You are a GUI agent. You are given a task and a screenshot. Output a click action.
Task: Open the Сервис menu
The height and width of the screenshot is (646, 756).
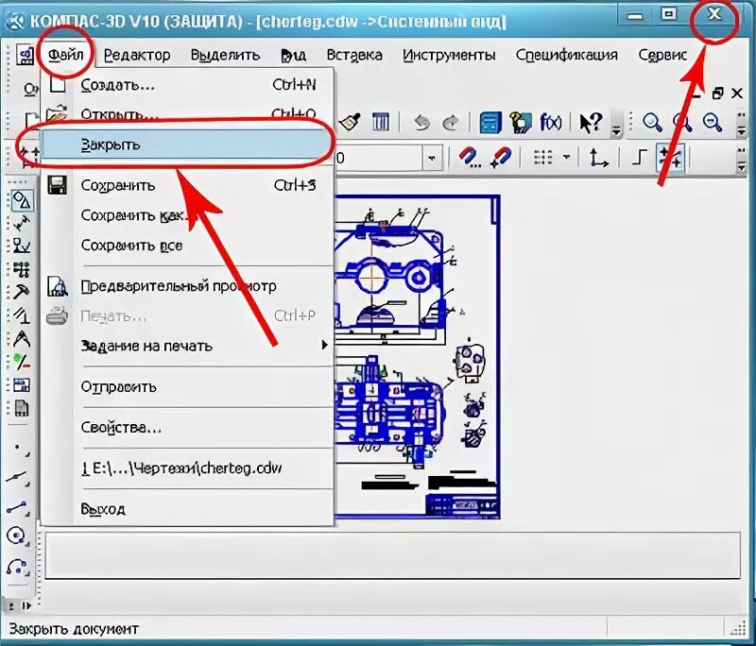662,55
